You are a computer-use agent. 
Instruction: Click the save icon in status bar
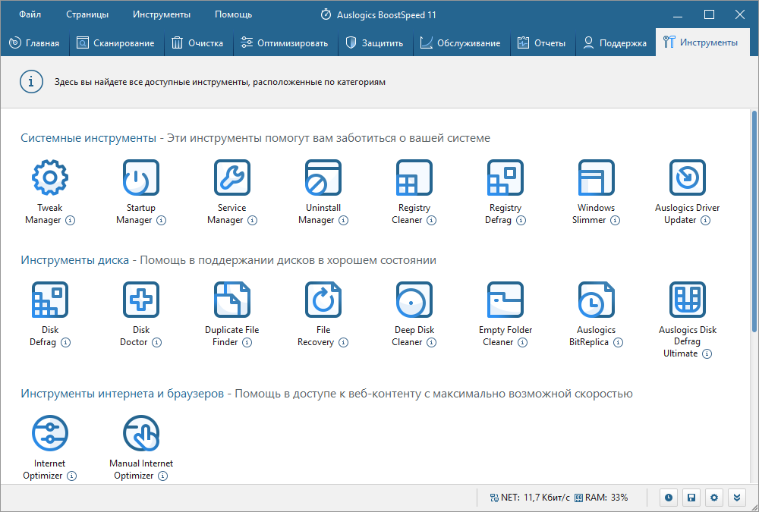691,498
